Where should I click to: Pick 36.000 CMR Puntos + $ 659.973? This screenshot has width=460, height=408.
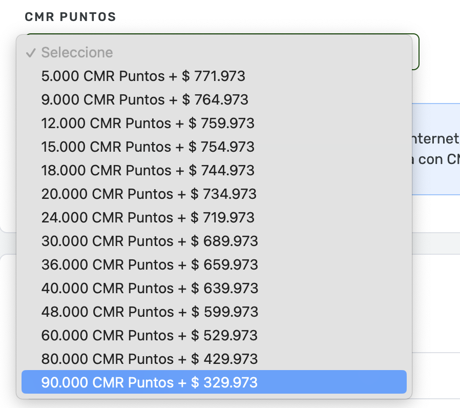[x=150, y=264]
